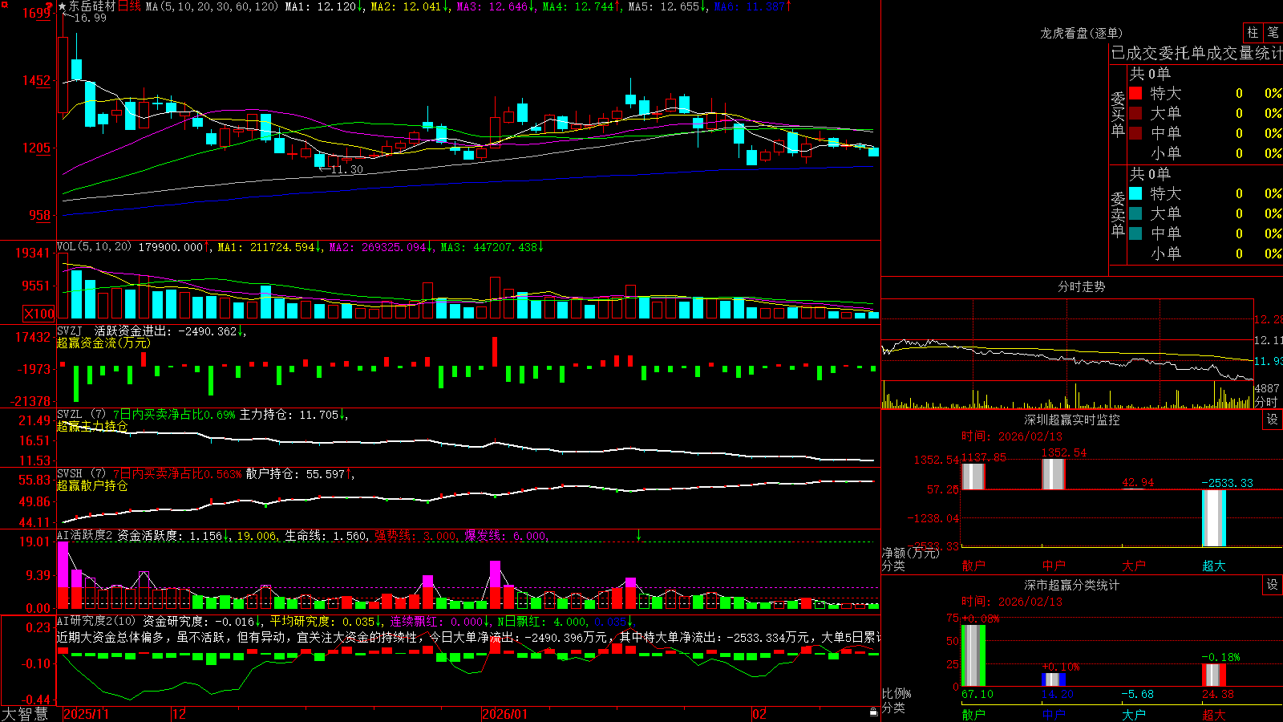Click the 散户 bar showing 1137.85
Viewport: 1283px width, 722px height.
973,477
